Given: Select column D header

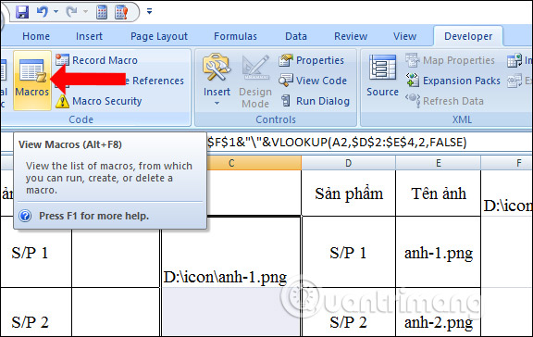Looking at the screenshot, I should point(349,163).
